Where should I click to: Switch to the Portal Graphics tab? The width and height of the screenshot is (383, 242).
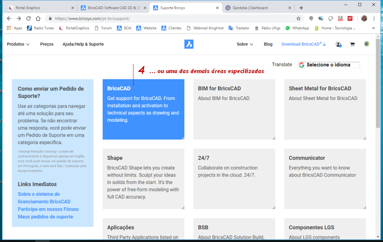coord(40,8)
